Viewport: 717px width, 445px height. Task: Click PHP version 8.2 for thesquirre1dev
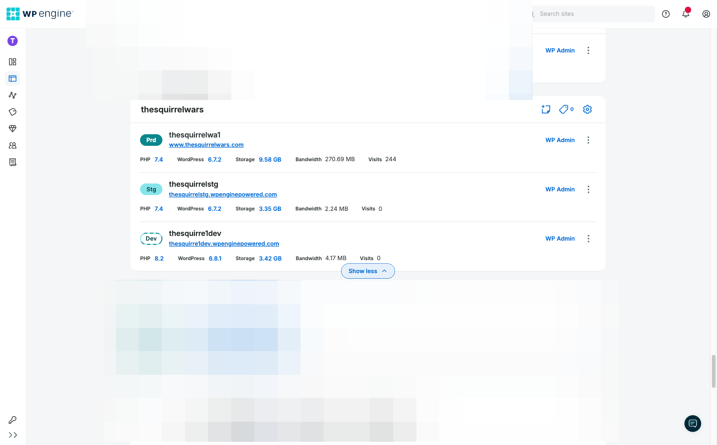pos(159,258)
